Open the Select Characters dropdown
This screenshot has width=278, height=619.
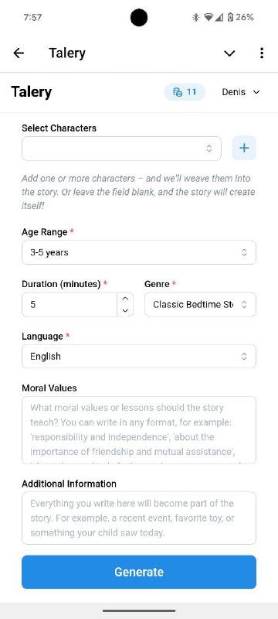coord(121,149)
